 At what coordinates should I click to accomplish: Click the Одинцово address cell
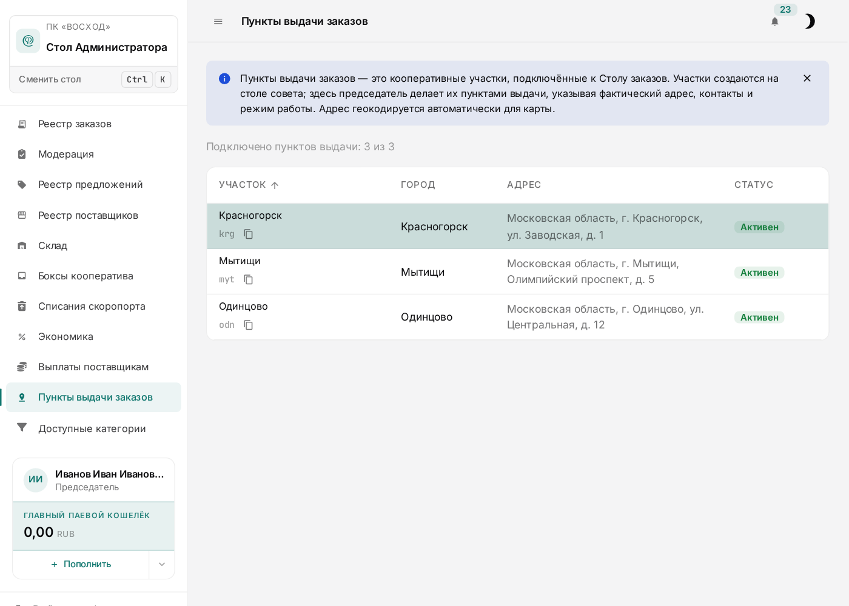click(x=605, y=317)
